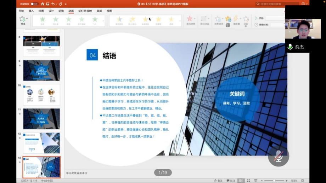Click the trigger (触发器) lightning icon
Screen dimensions: 326x183
236,19
